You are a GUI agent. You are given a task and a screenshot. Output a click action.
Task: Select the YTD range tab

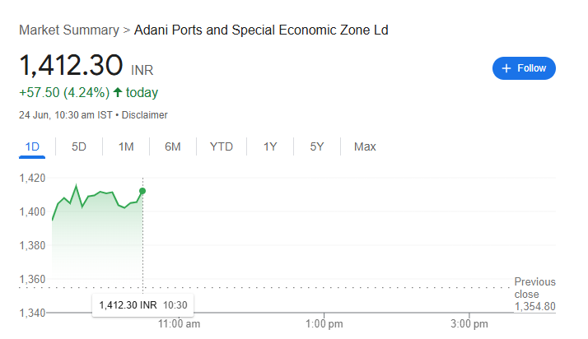tap(222, 146)
